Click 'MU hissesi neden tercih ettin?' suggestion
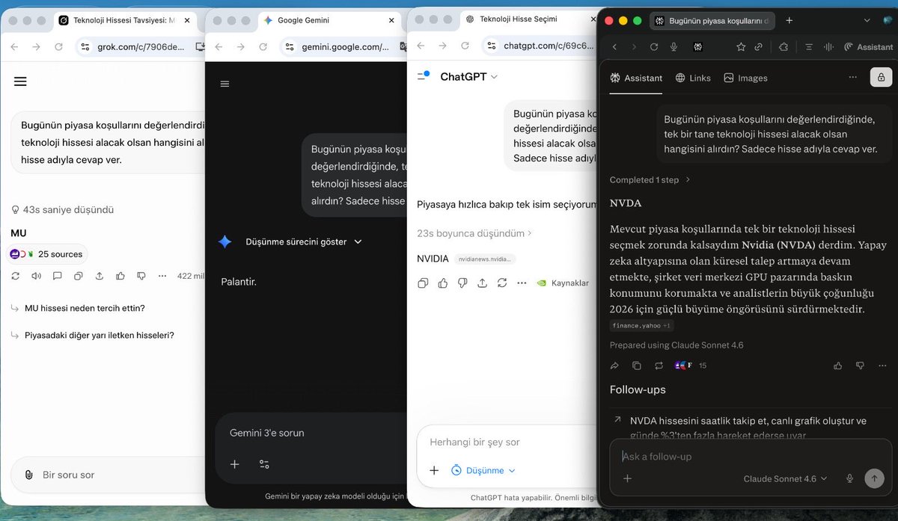Viewport: 898px width, 521px height. click(x=85, y=308)
